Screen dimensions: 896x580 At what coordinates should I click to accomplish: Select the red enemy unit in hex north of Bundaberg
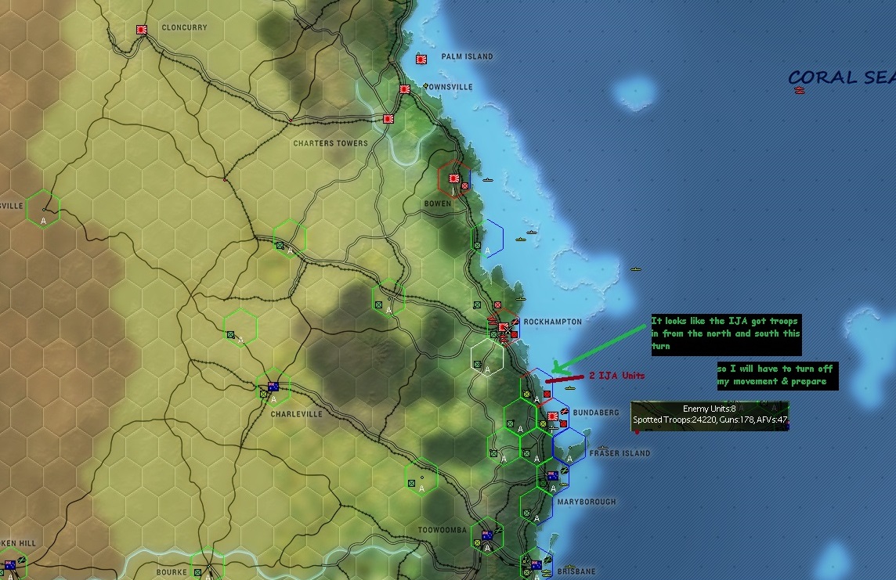(x=547, y=394)
